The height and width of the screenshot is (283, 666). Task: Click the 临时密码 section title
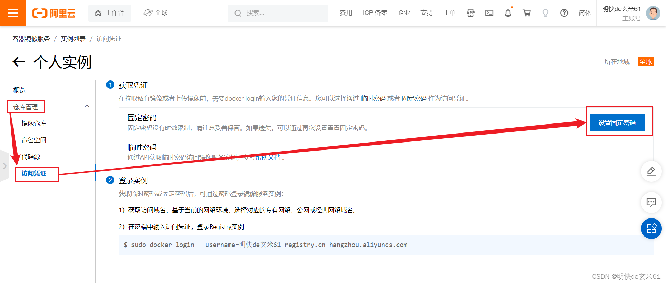pos(142,147)
